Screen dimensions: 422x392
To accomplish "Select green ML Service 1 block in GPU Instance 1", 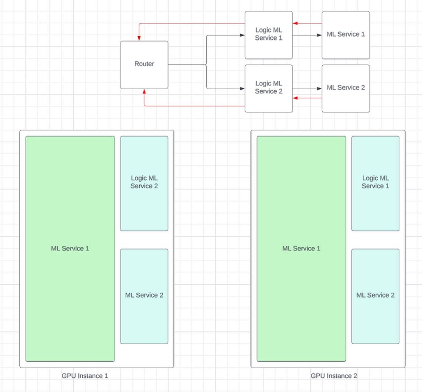I will tap(70, 249).
